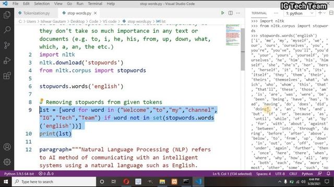Open the Run and Debug view
Screen dimensions: 334x187
[7, 60]
